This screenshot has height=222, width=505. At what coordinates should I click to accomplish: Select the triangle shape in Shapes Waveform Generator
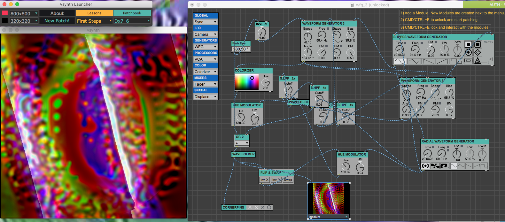[x=478, y=61]
